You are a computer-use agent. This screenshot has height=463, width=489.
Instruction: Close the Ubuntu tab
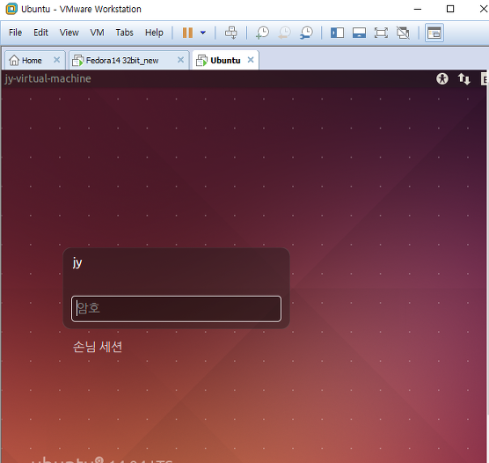(x=251, y=60)
